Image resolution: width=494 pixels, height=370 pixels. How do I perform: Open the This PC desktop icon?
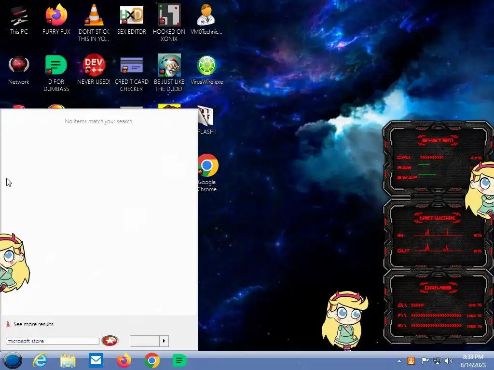tap(19, 20)
